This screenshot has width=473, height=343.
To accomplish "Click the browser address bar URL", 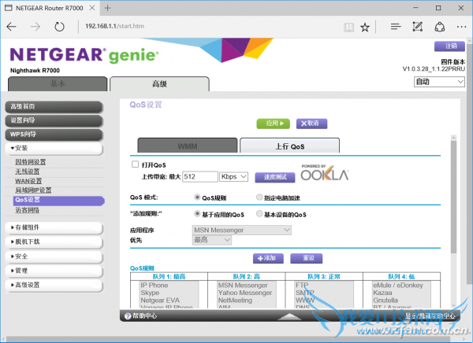I will pyautogui.click(x=114, y=26).
